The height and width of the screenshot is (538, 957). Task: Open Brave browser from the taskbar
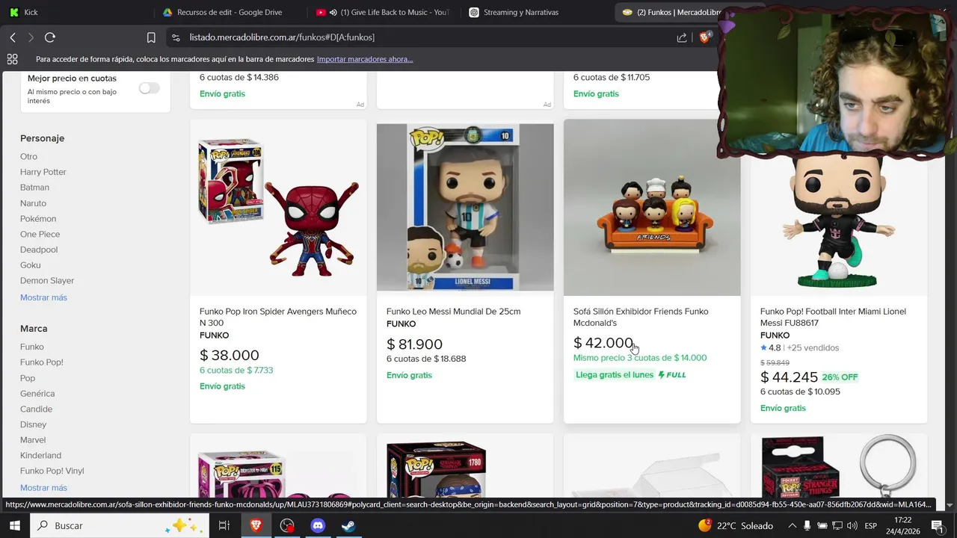pyautogui.click(x=256, y=525)
